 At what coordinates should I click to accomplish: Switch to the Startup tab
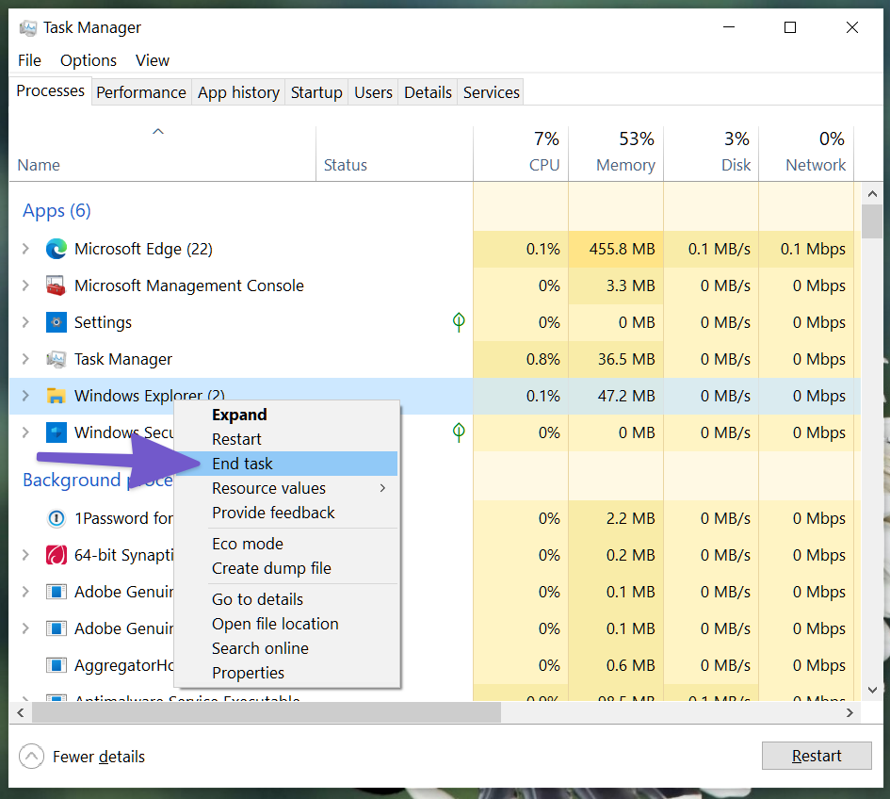[x=316, y=92]
